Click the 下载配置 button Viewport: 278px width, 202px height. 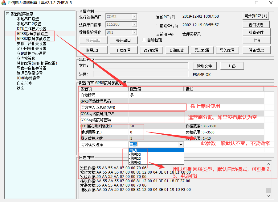pyautogui.click(x=124, y=50)
